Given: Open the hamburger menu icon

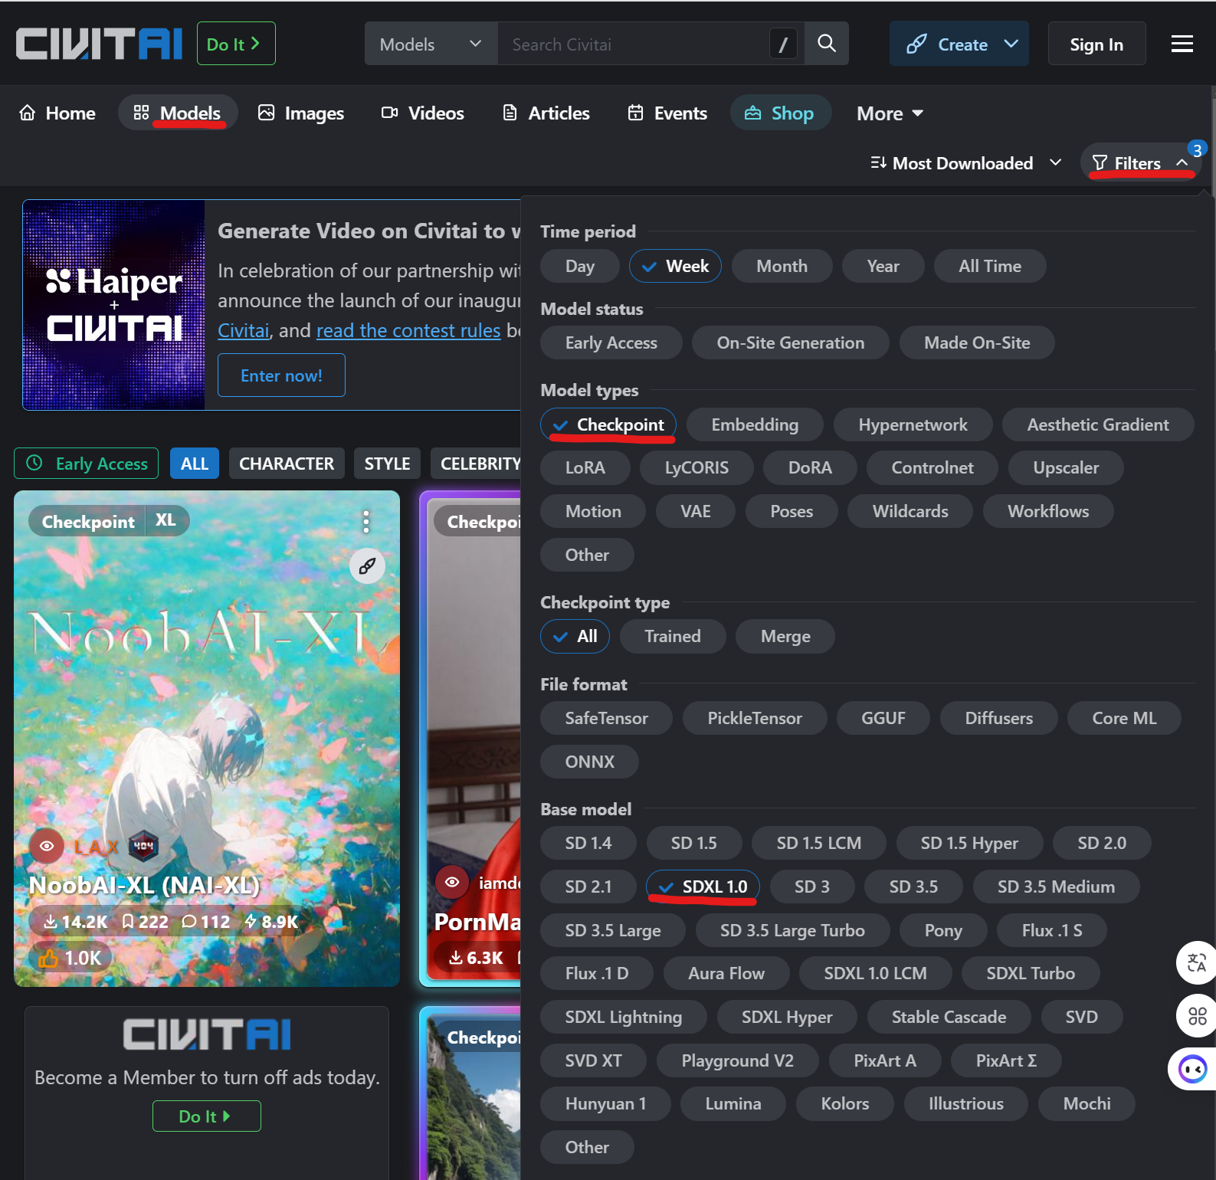Looking at the screenshot, I should [1182, 44].
